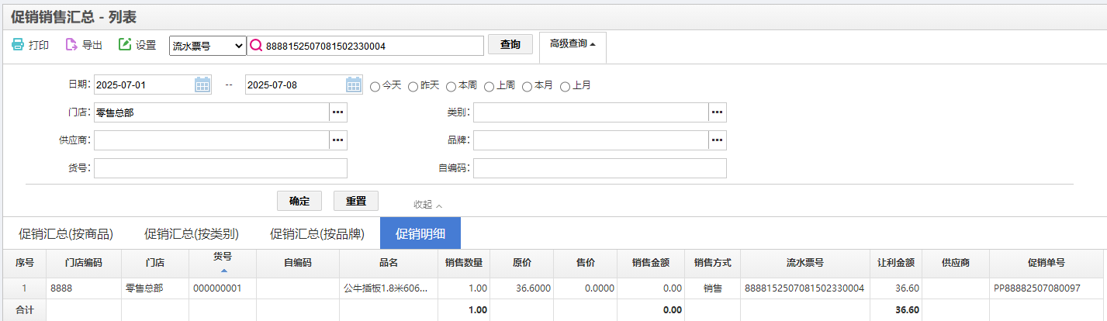Switch to the 促销汇总(按类别) tab
This screenshot has height=321, width=1107.
click(192, 233)
